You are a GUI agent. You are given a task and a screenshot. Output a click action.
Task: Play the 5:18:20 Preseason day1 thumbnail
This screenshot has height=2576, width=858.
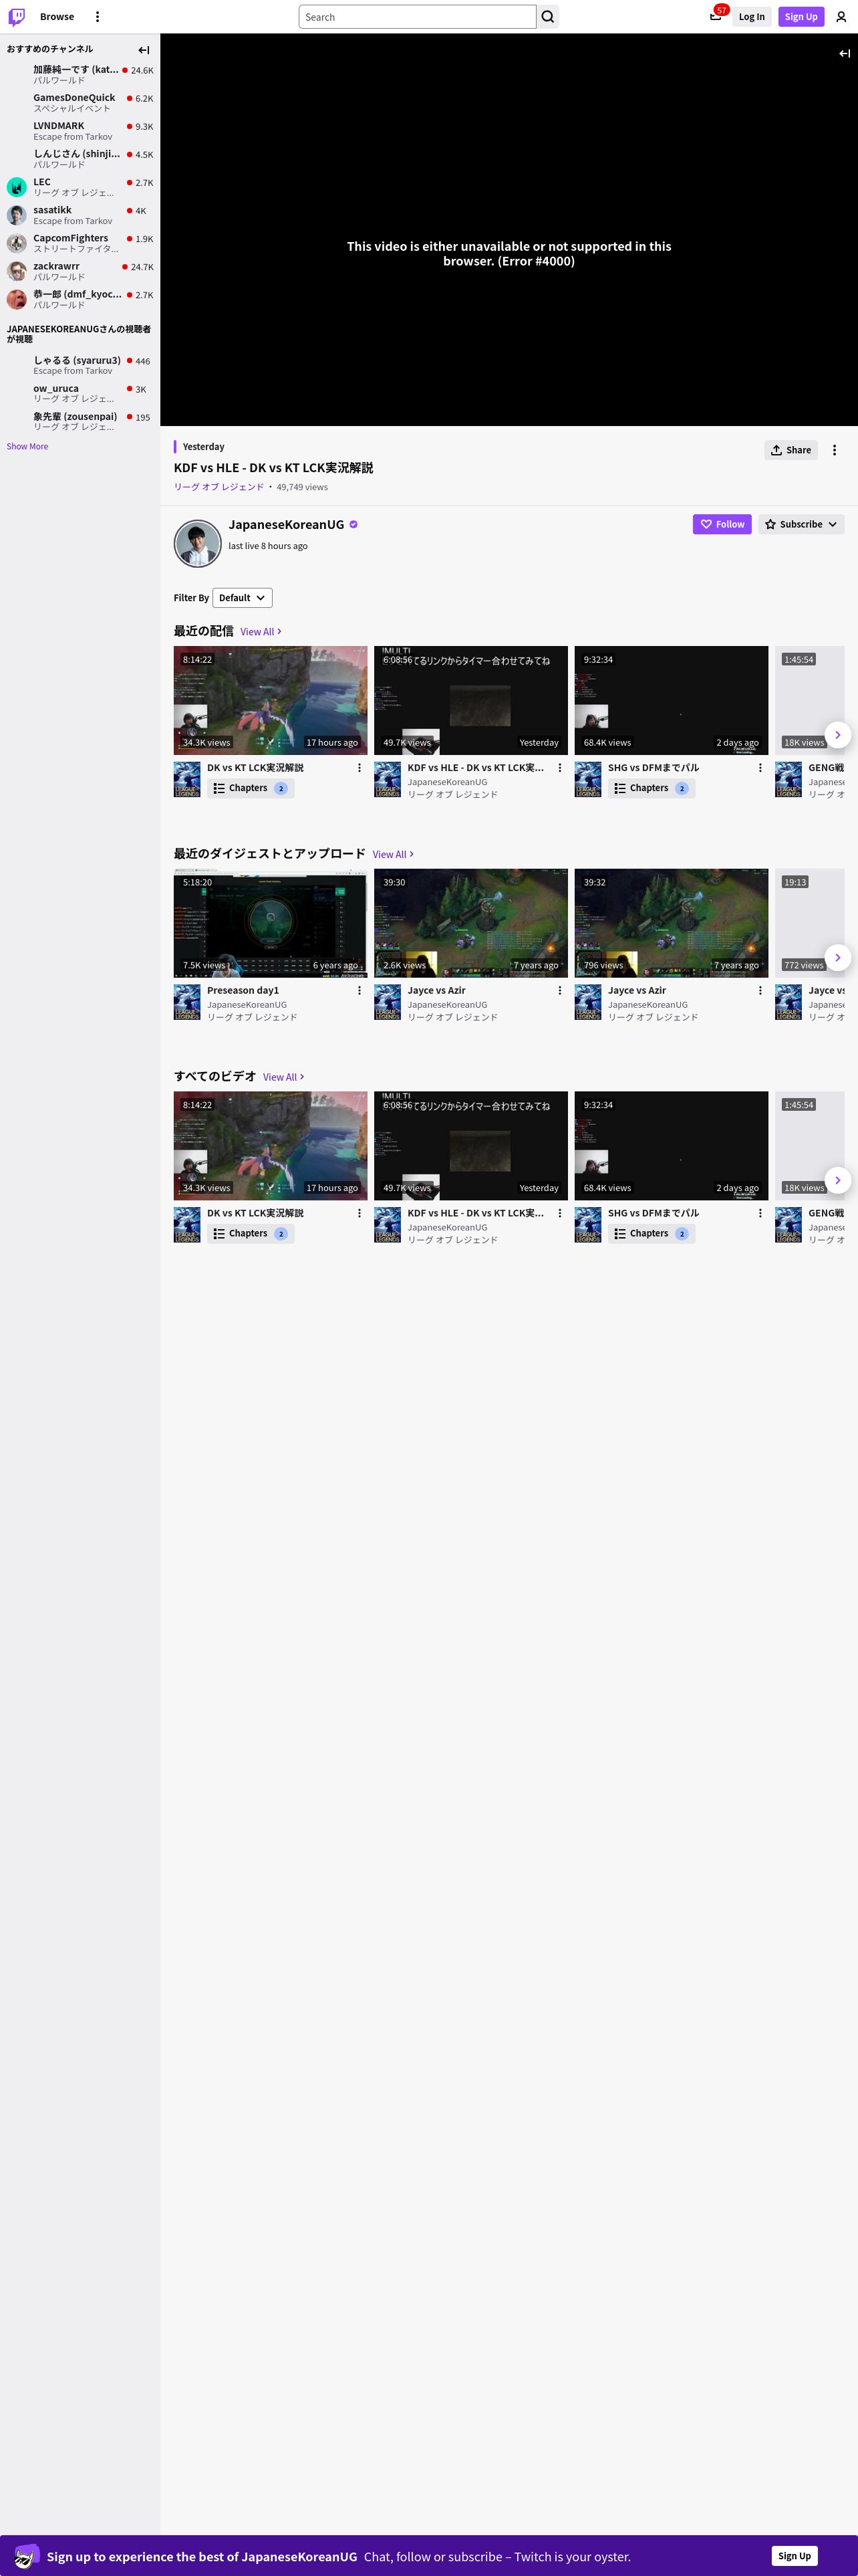[271, 923]
